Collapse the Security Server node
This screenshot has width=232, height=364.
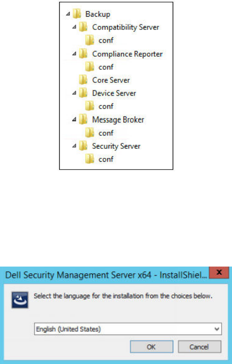[x=74, y=146]
